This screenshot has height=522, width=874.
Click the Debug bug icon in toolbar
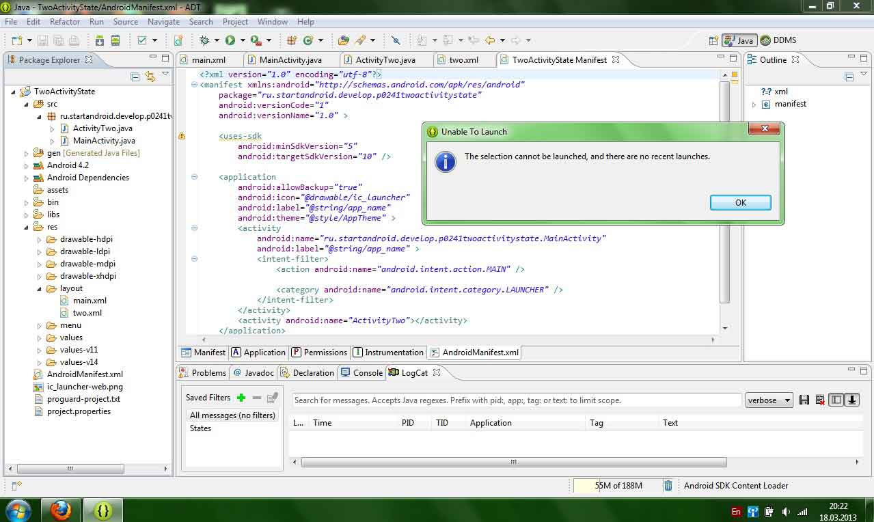pos(204,40)
